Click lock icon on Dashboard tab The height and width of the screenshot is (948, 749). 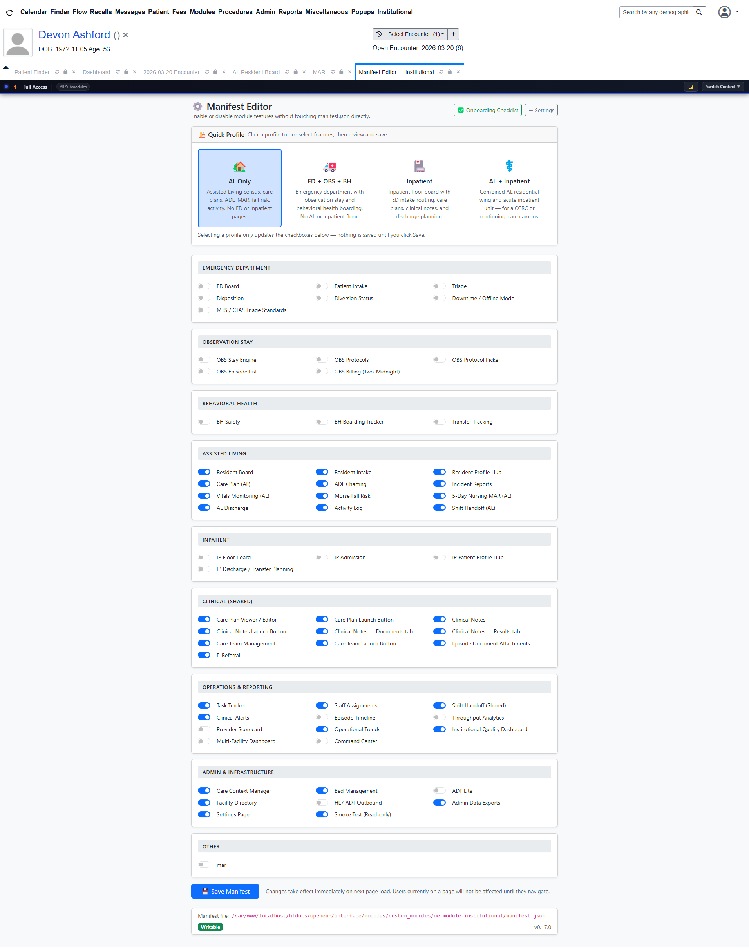tap(126, 72)
